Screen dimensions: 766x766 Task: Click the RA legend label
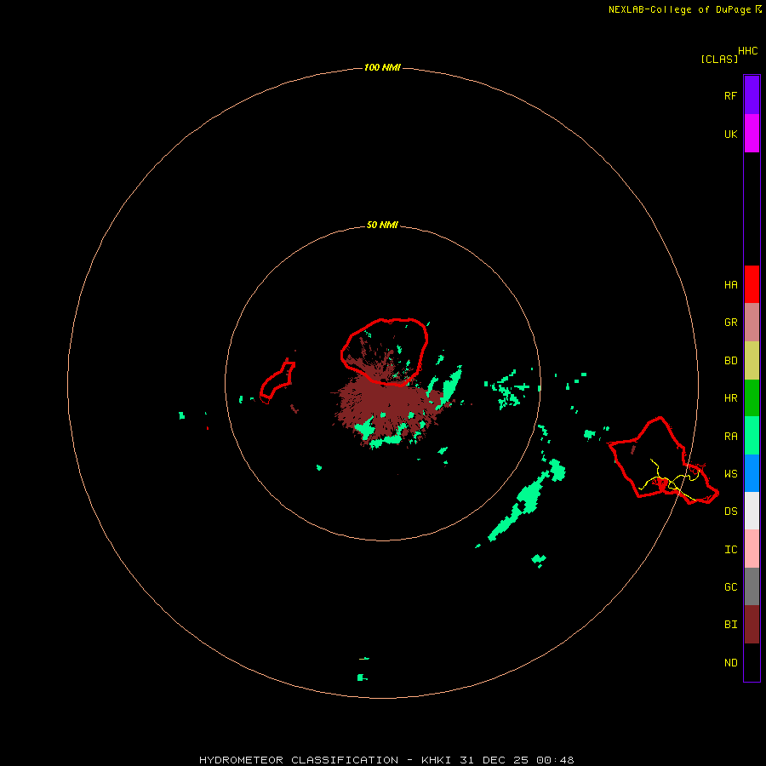click(731, 437)
